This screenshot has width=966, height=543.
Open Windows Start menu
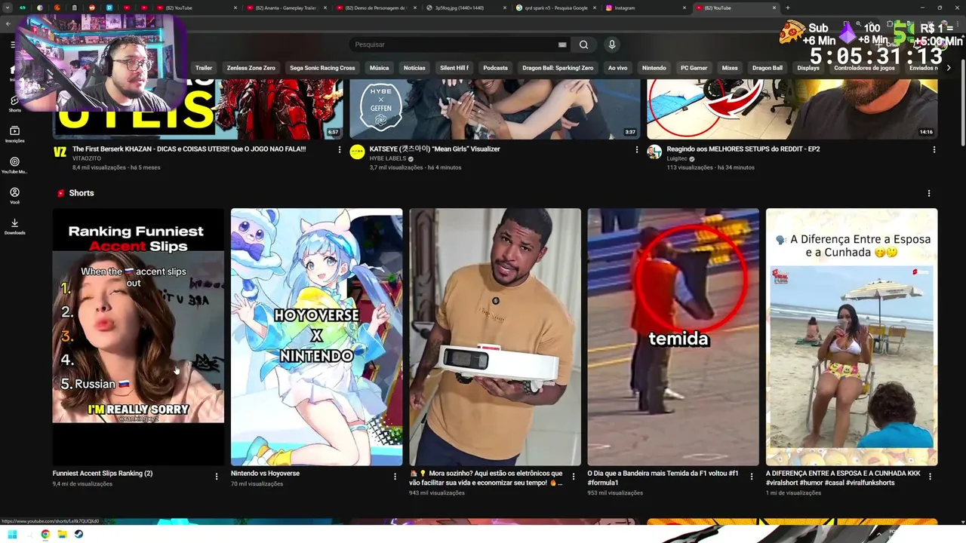click(x=12, y=534)
